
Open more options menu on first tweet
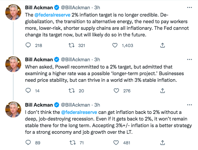click(189, 8)
